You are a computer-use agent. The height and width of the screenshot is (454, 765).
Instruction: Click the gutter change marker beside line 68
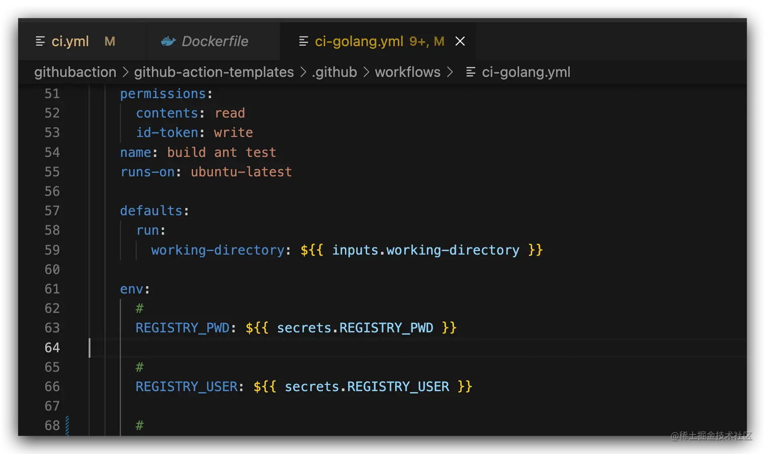pyautogui.click(x=67, y=426)
